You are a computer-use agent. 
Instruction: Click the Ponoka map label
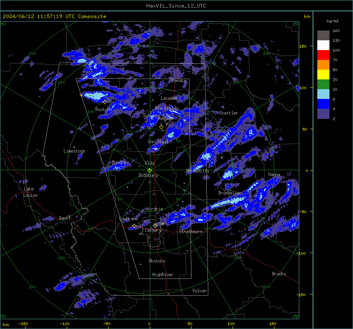coord(179,81)
